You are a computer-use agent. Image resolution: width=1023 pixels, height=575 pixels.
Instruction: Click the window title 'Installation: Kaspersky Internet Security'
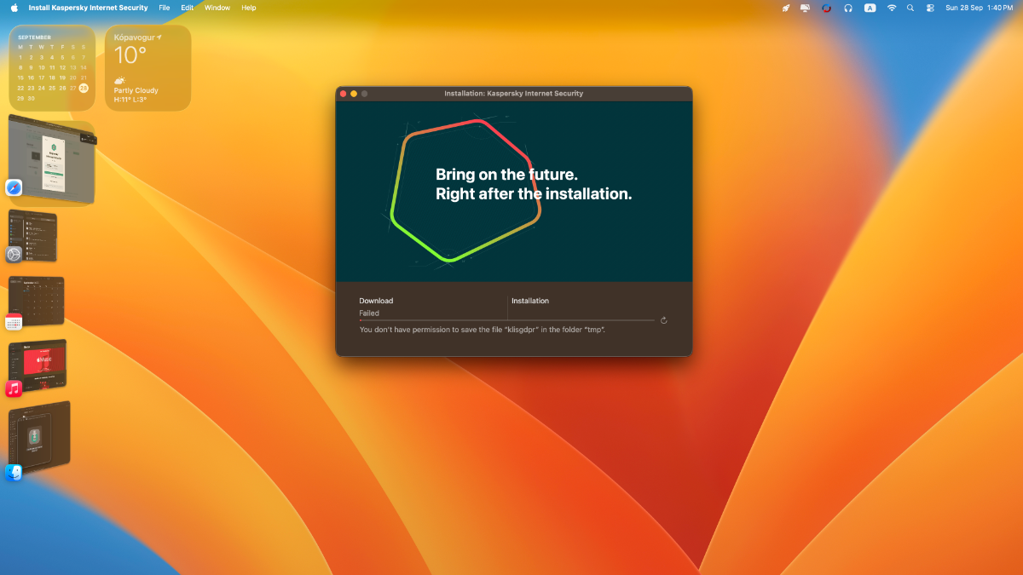click(x=514, y=94)
